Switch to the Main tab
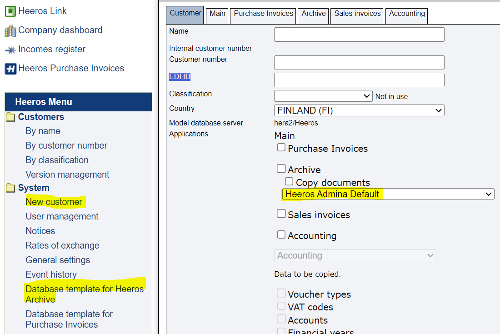The width and height of the screenshot is (500, 334). [x=217, y=15]
